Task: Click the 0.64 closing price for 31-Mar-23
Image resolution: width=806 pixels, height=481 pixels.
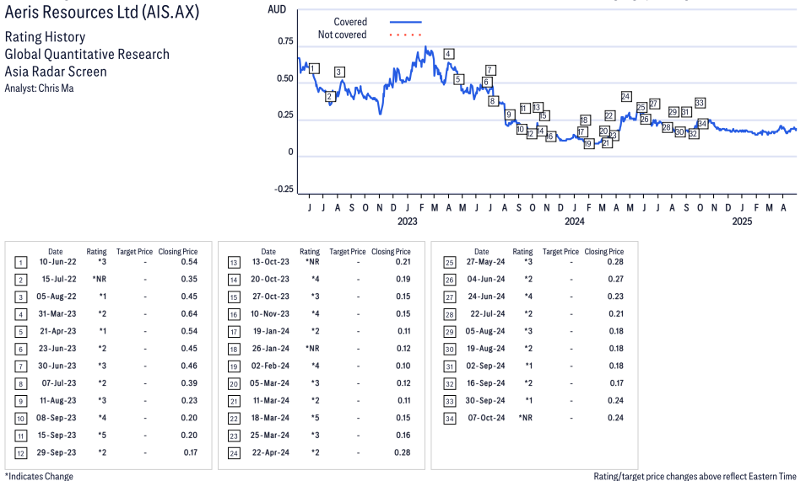Action: (189, 314)
